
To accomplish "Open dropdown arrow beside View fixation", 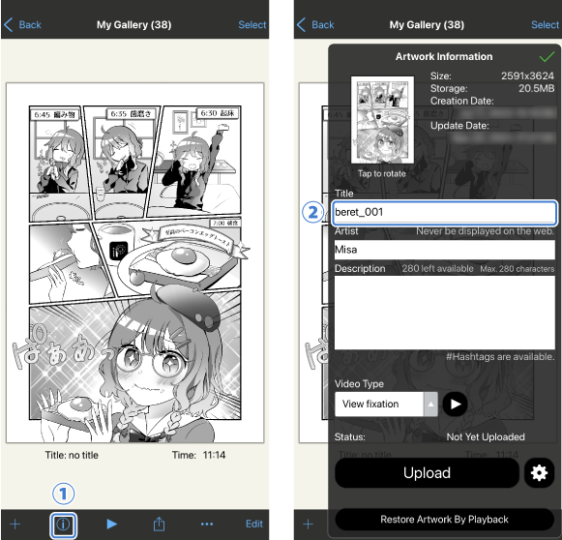I will [x=430, y=405].
